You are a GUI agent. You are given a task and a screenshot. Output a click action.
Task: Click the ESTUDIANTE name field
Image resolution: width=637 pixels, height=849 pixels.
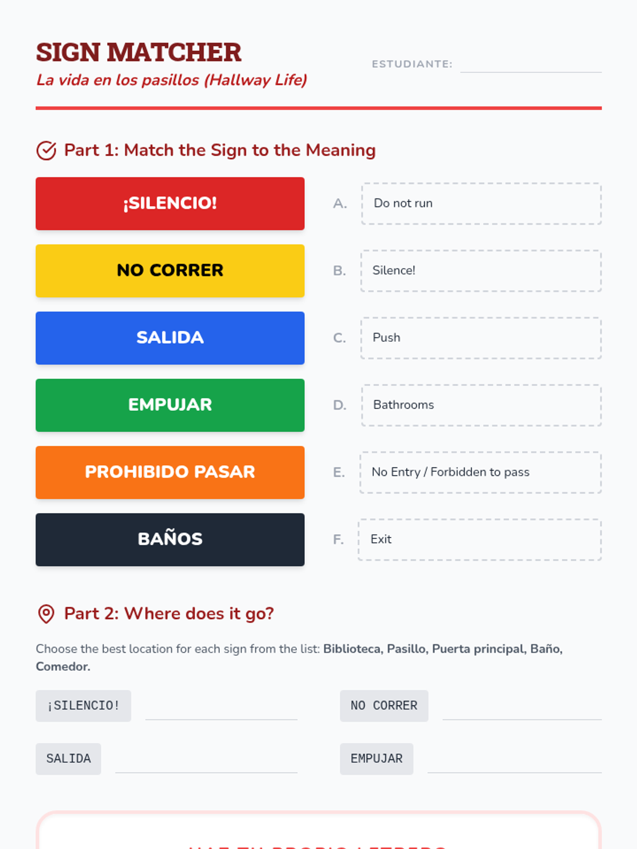tap(531, 64)
